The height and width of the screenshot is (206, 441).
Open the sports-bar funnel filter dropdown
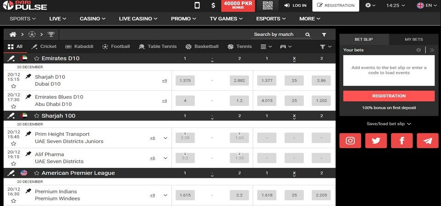coord(325,47)
